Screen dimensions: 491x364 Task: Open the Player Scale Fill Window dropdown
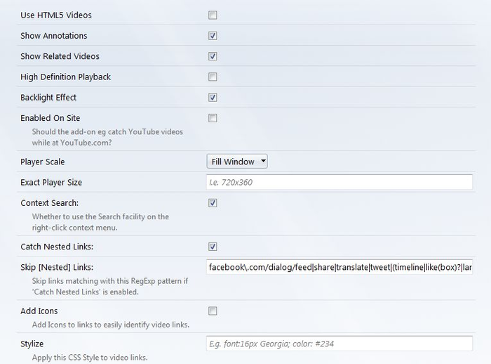pos(237,162)
